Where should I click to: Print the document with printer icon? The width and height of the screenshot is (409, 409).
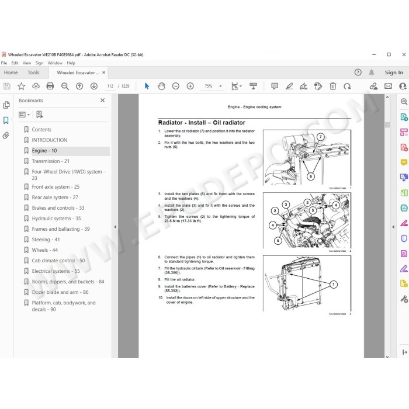coord(50,86)
